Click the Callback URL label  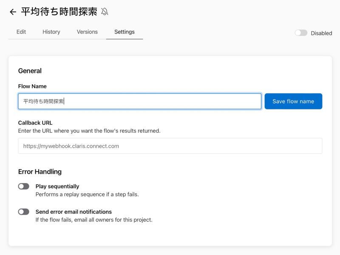(x=35, y=123)
